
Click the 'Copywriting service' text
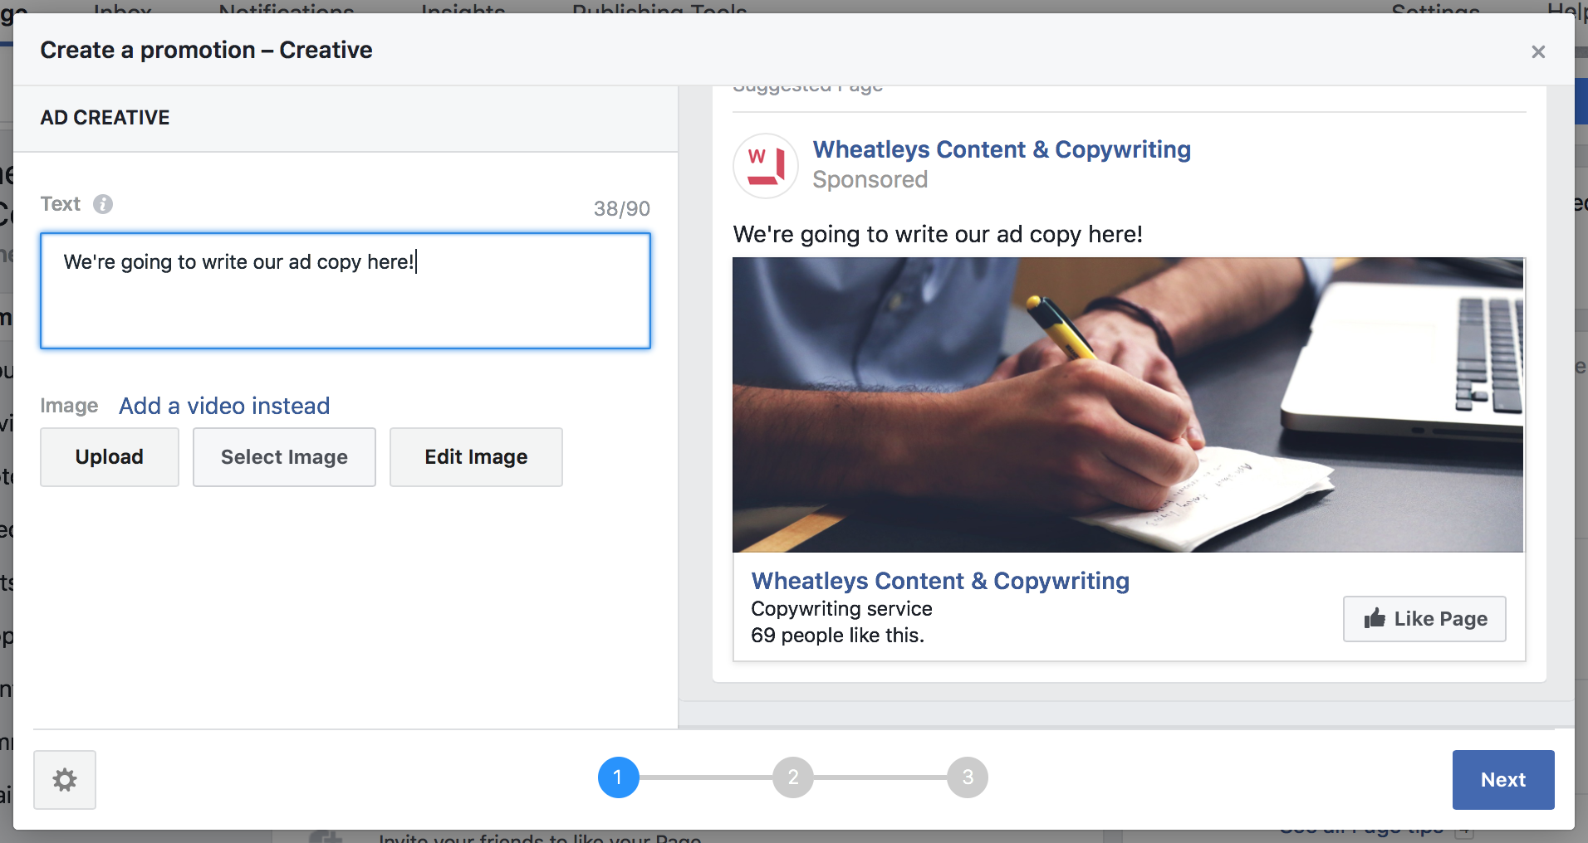pos(841,609)
